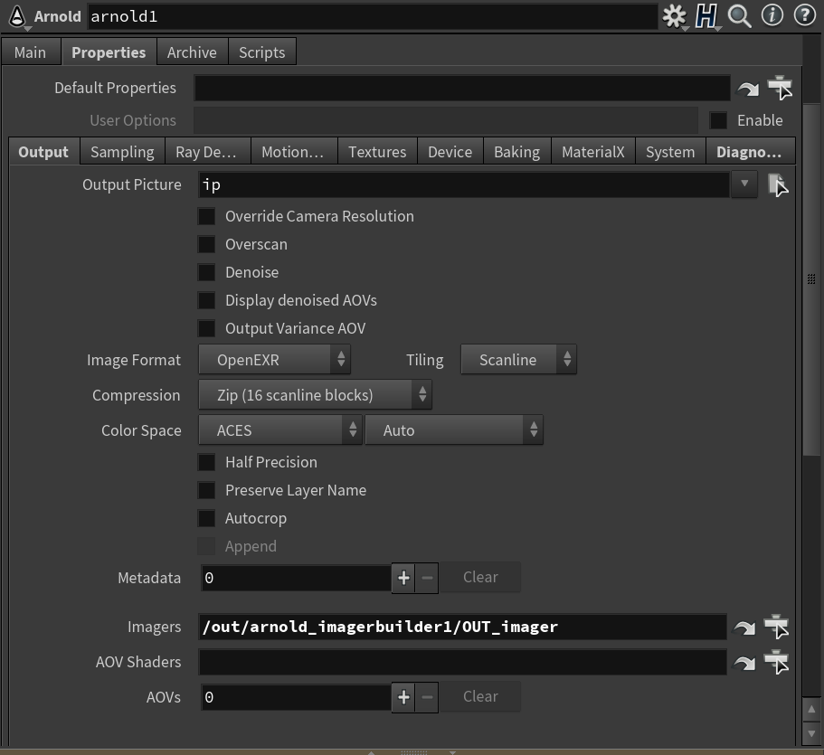The width and height of the screenshot is (824, 755).
Task: Click the Output Picture path field
Action: click(x=464, y=184)
